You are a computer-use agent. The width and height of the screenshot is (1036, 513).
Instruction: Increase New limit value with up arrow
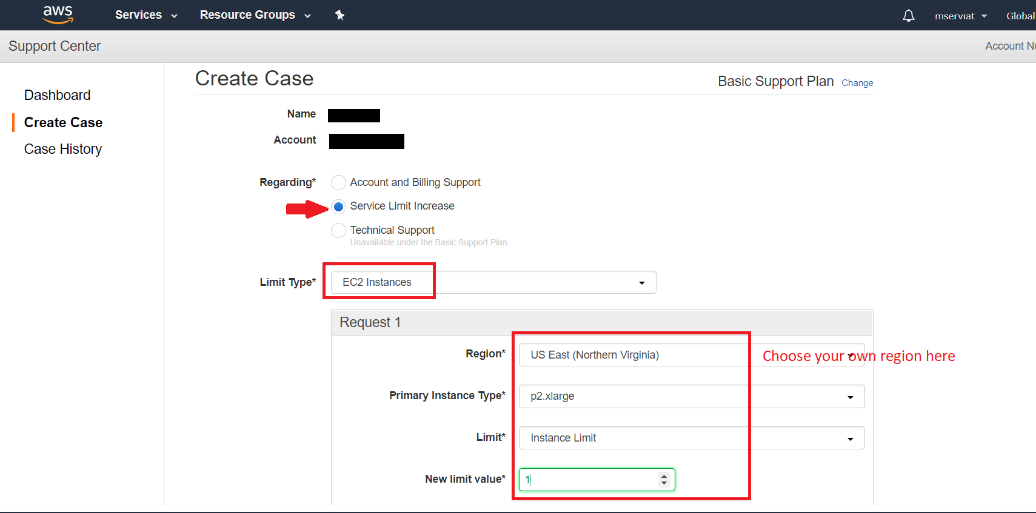click(x=664, y=476)
